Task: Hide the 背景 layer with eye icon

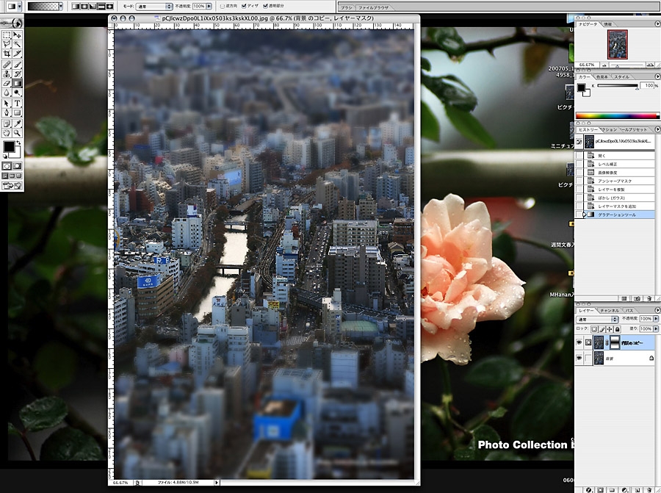Action: tap(579, 358)
